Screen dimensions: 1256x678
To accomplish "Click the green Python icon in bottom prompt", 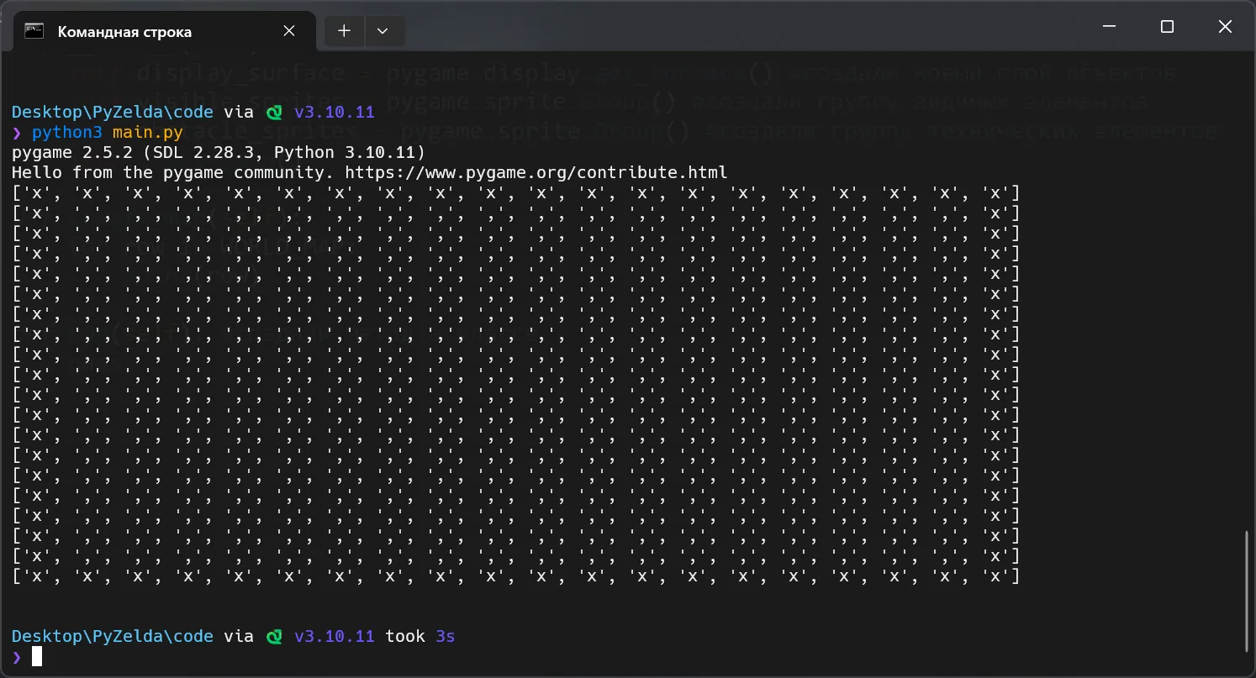I will click(274, 637).
